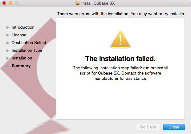Screen dimensions: 191x134
Task: Click the "The installation failed." heading
Action: [120, 59]
